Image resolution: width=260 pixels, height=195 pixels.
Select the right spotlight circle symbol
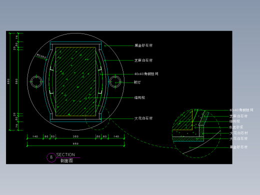(115, 81)
